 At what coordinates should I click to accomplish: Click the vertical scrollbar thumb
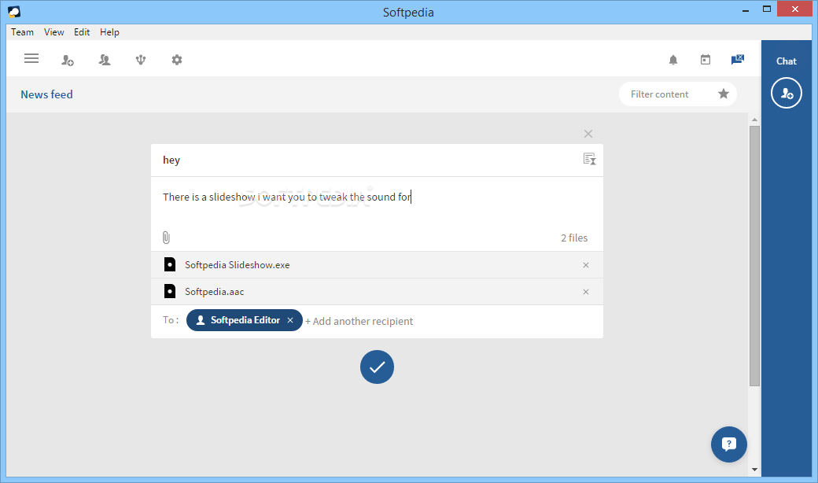(x=754, y=256)
